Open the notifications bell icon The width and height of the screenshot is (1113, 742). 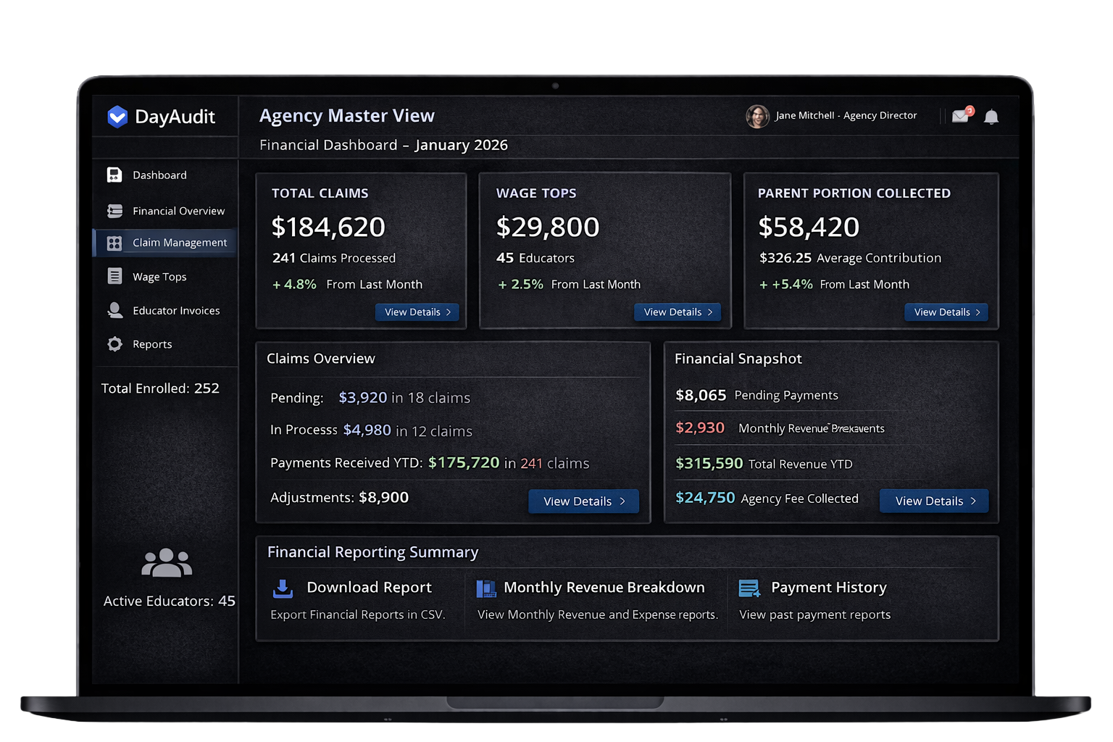tap(991, 116)
